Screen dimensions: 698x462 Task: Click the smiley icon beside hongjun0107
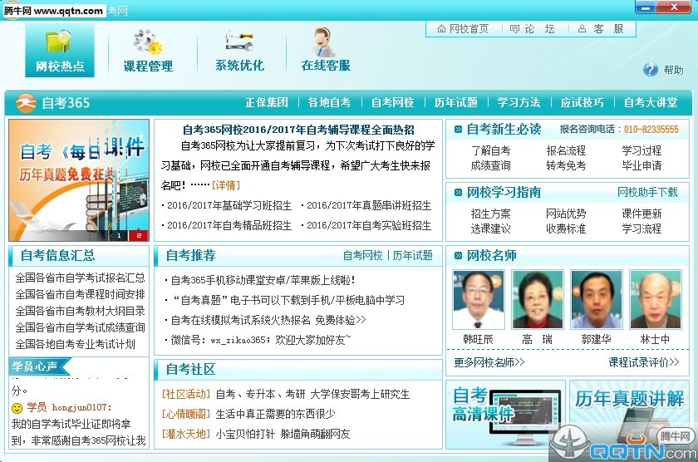17,408
